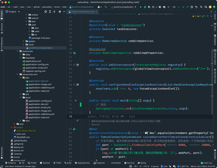Click the Select Opened File target icon

pos(45,11)
